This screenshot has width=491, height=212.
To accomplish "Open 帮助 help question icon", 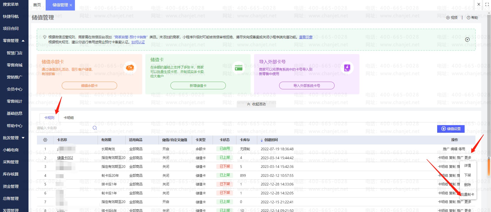I will point(468,18).
